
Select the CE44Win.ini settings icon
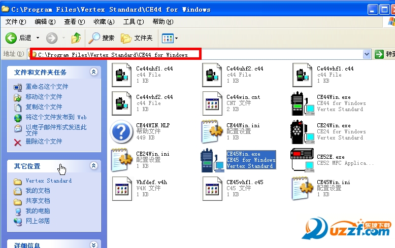[212, 132]
